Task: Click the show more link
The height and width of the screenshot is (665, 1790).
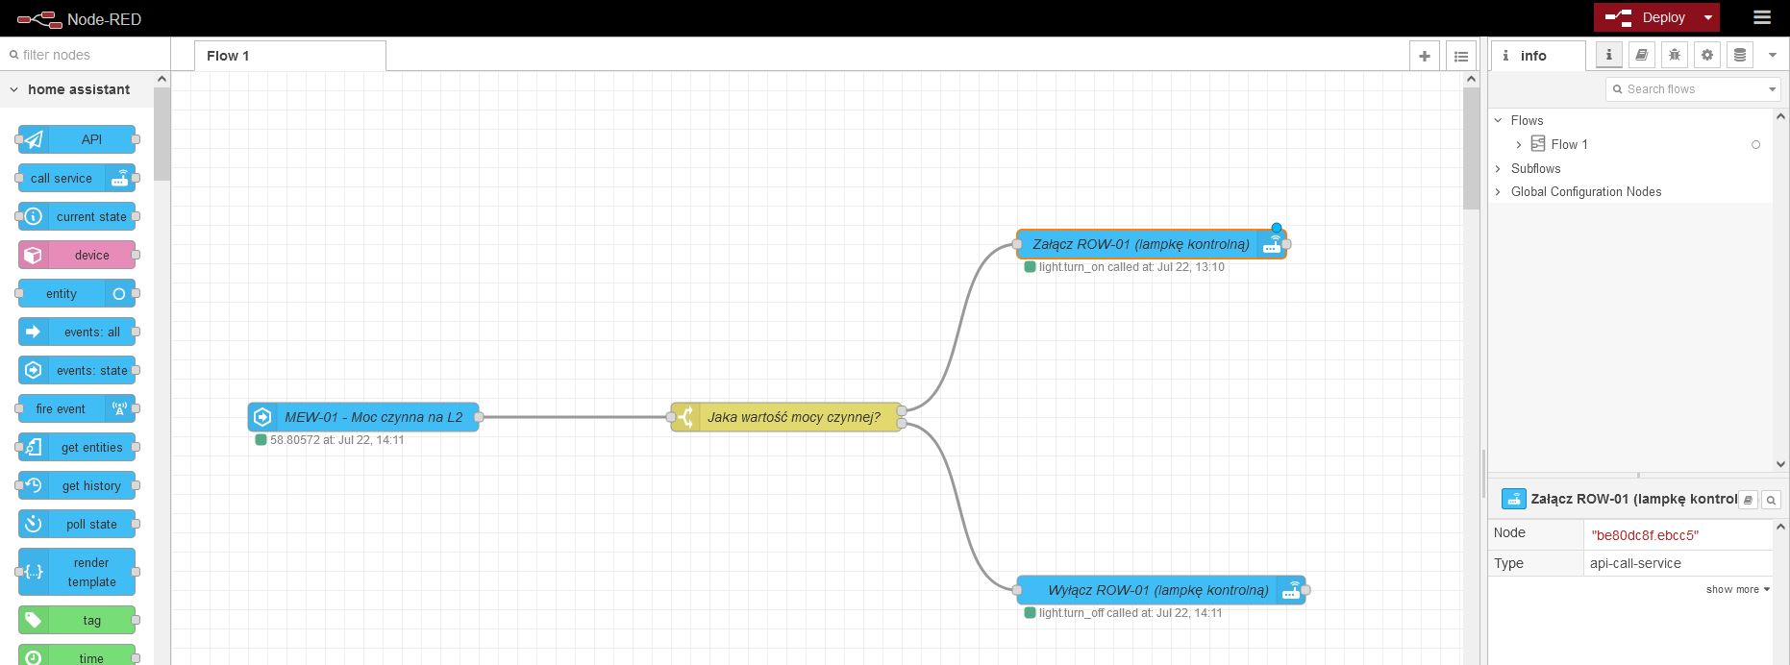Action: [1736, 589]
